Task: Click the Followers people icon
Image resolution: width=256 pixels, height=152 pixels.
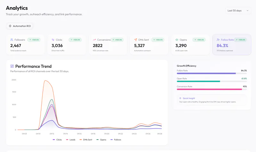Action: 12,40
